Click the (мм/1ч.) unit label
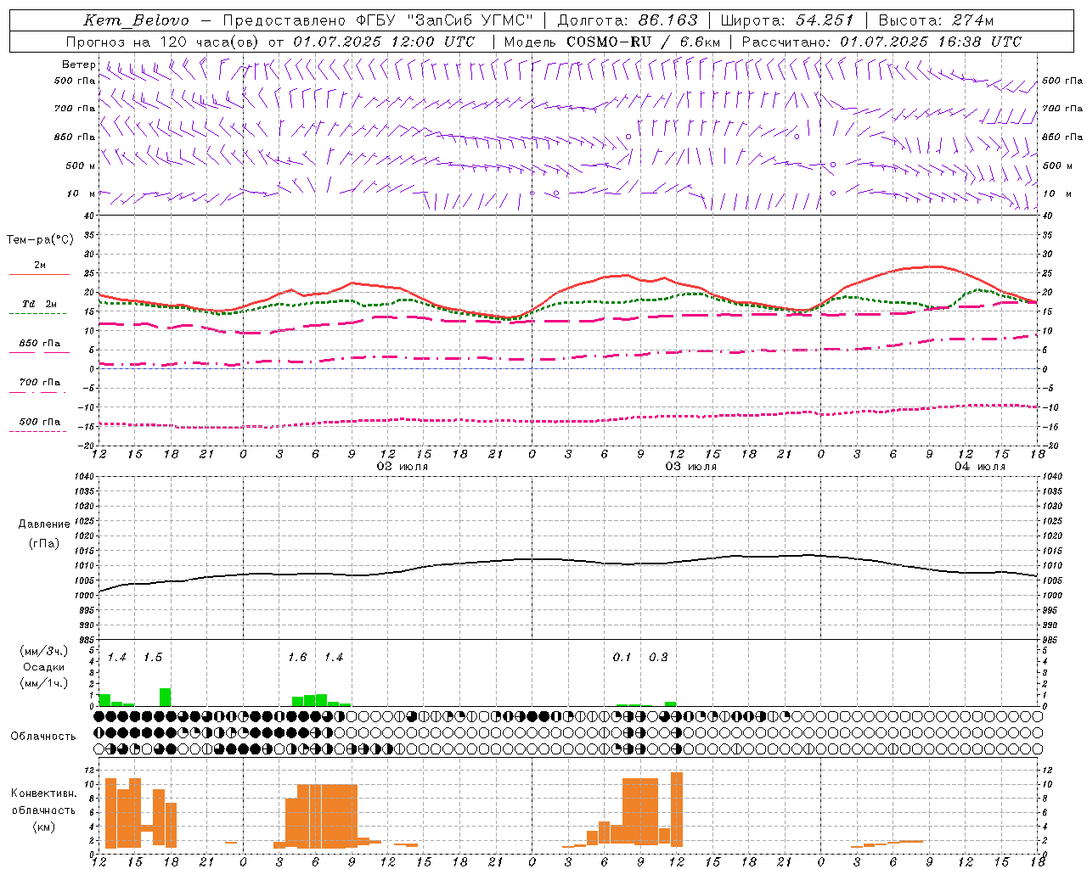 (43, 683)
